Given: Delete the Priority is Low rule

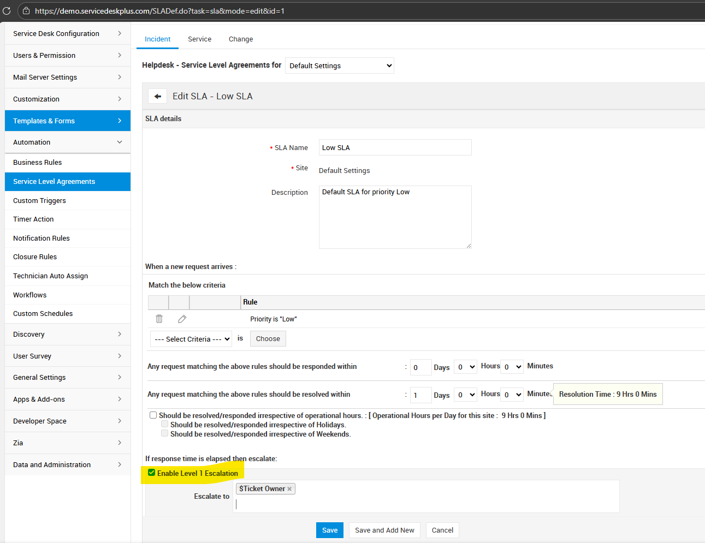Looking at the screenshot, I should pyautogui.click(x=159, y=319).
